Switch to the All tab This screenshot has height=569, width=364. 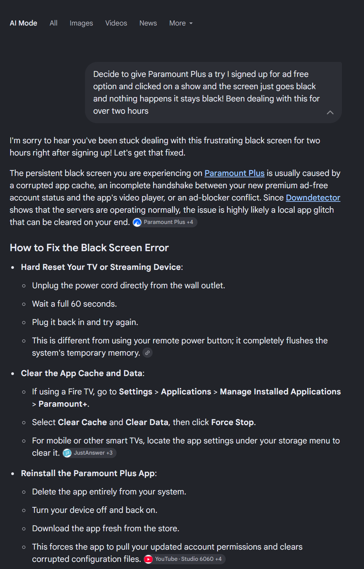(x=53, y=23)
